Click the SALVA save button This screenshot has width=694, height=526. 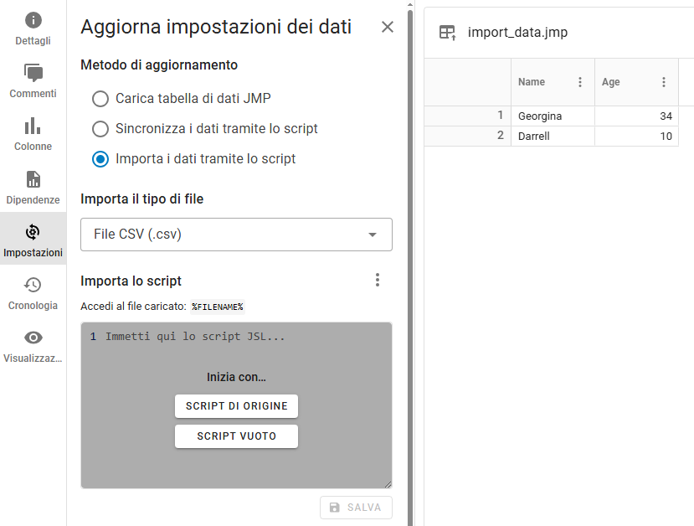[357, 508]
